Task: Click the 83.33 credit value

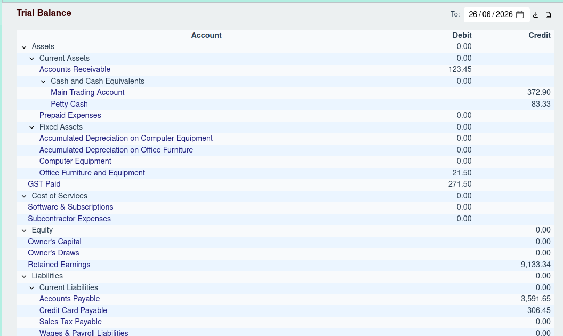Action: tap(541, 104)
